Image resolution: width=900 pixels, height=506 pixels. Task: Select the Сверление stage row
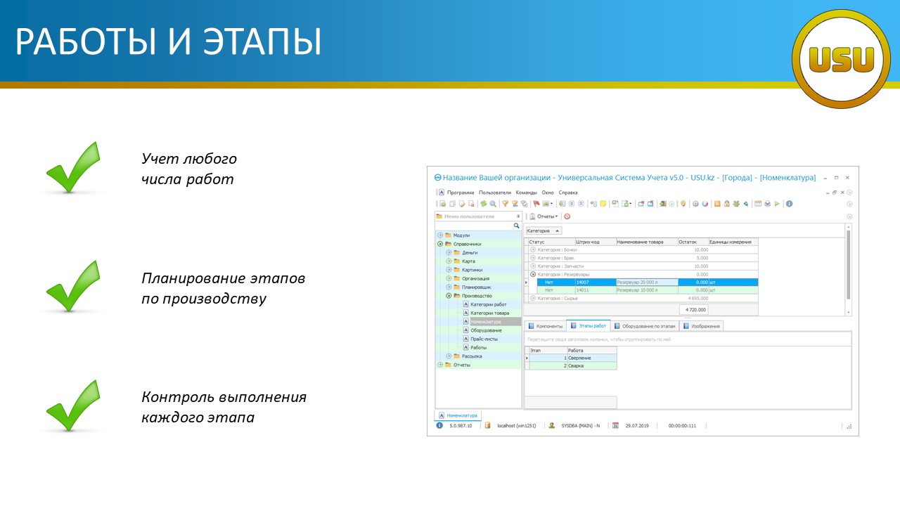[x=573, y=358]
